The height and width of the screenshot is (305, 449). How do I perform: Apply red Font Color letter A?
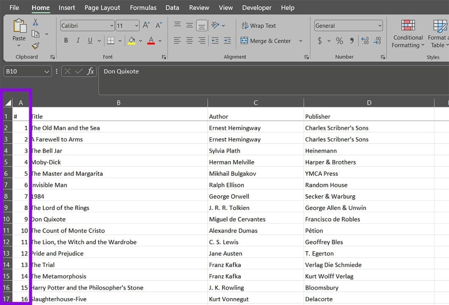click(151, 41)
